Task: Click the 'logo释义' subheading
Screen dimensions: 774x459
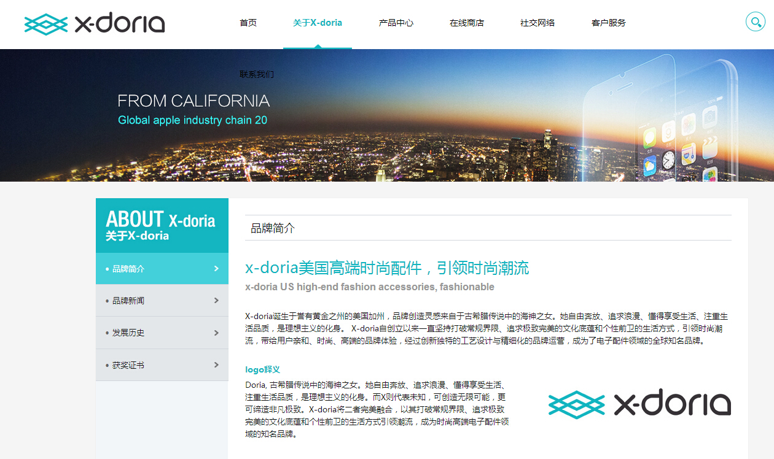Action: pos(262,369)
